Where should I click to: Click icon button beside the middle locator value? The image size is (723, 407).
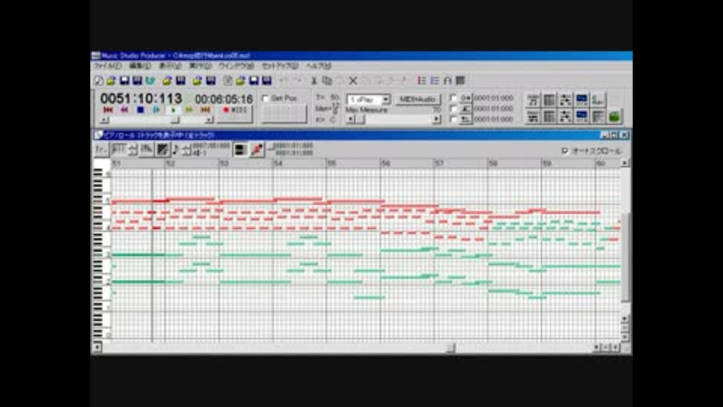click(x=465, y=109)
